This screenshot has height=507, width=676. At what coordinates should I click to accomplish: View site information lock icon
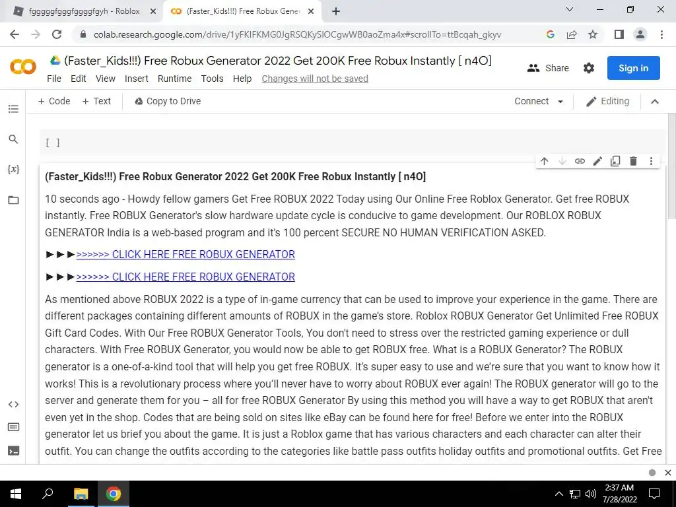[83, 34]
